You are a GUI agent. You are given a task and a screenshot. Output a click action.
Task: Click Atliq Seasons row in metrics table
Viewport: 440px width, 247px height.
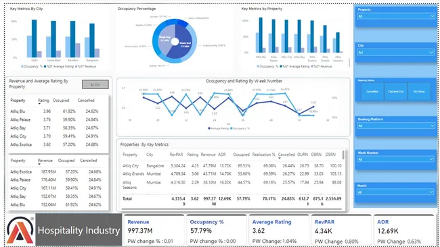[x=232, y=185]
